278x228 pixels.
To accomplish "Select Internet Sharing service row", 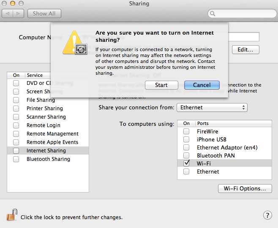I will (48, 151).
